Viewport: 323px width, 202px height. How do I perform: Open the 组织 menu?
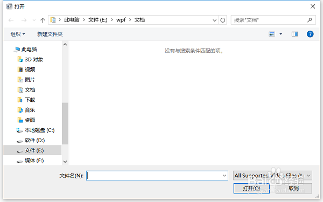(x=18, y=34)
